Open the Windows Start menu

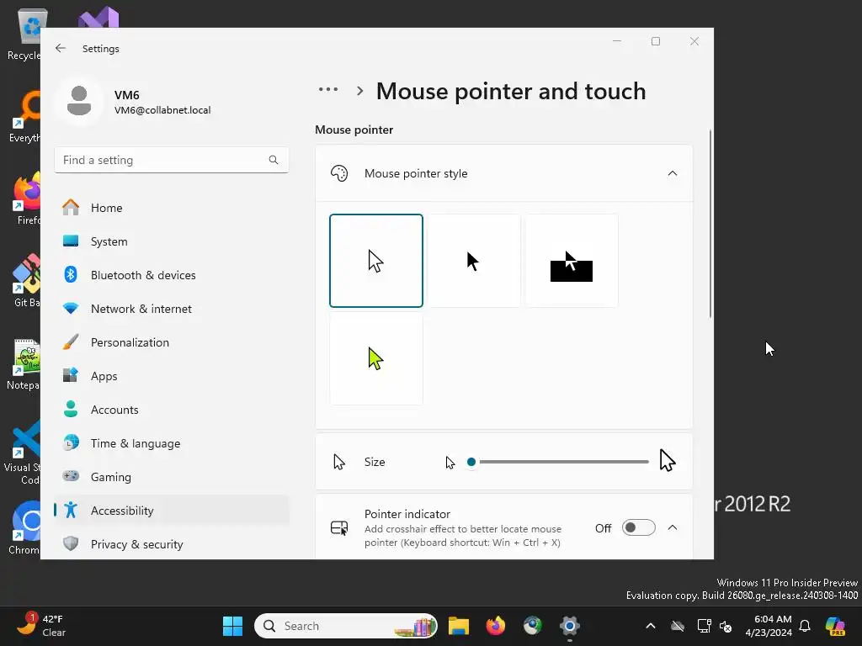(232, 626)
